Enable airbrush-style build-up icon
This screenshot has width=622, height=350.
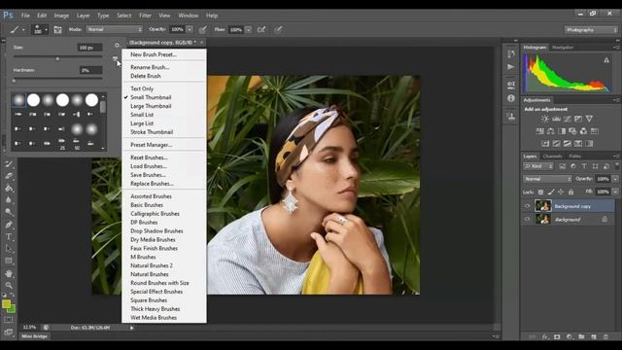pyautogui.click(x=261, y=30)
